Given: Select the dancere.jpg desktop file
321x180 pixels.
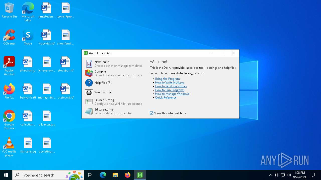Looking at the screenshot, I should (x=28, y=145).
